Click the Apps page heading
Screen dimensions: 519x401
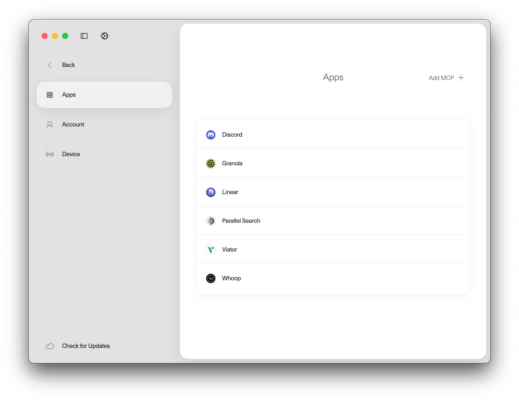pos(333,77)
